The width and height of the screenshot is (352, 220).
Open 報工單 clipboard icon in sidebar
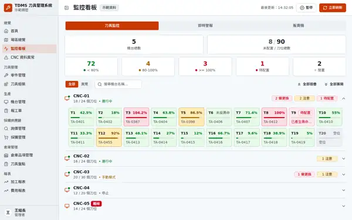tap(6, 111)
